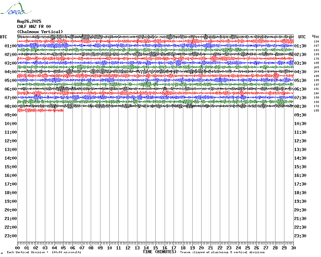Click the 21:00 hour label
The height and width of the screenshot is (257, 321).
point(11,218)
